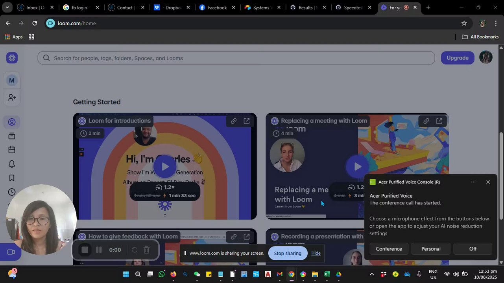Switch to the Dropbox browser tab
This screenshot has width=504, height=283.
[x=172, y=7]
